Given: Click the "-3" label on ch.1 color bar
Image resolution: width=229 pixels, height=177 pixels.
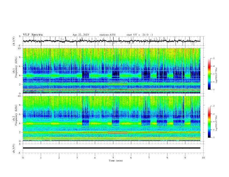Looking at the screenshot, I should (x=213, y=58).
